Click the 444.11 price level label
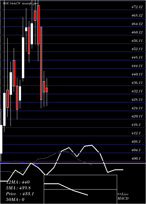This screenshot has height=204, width=146. tap(137, 66)
